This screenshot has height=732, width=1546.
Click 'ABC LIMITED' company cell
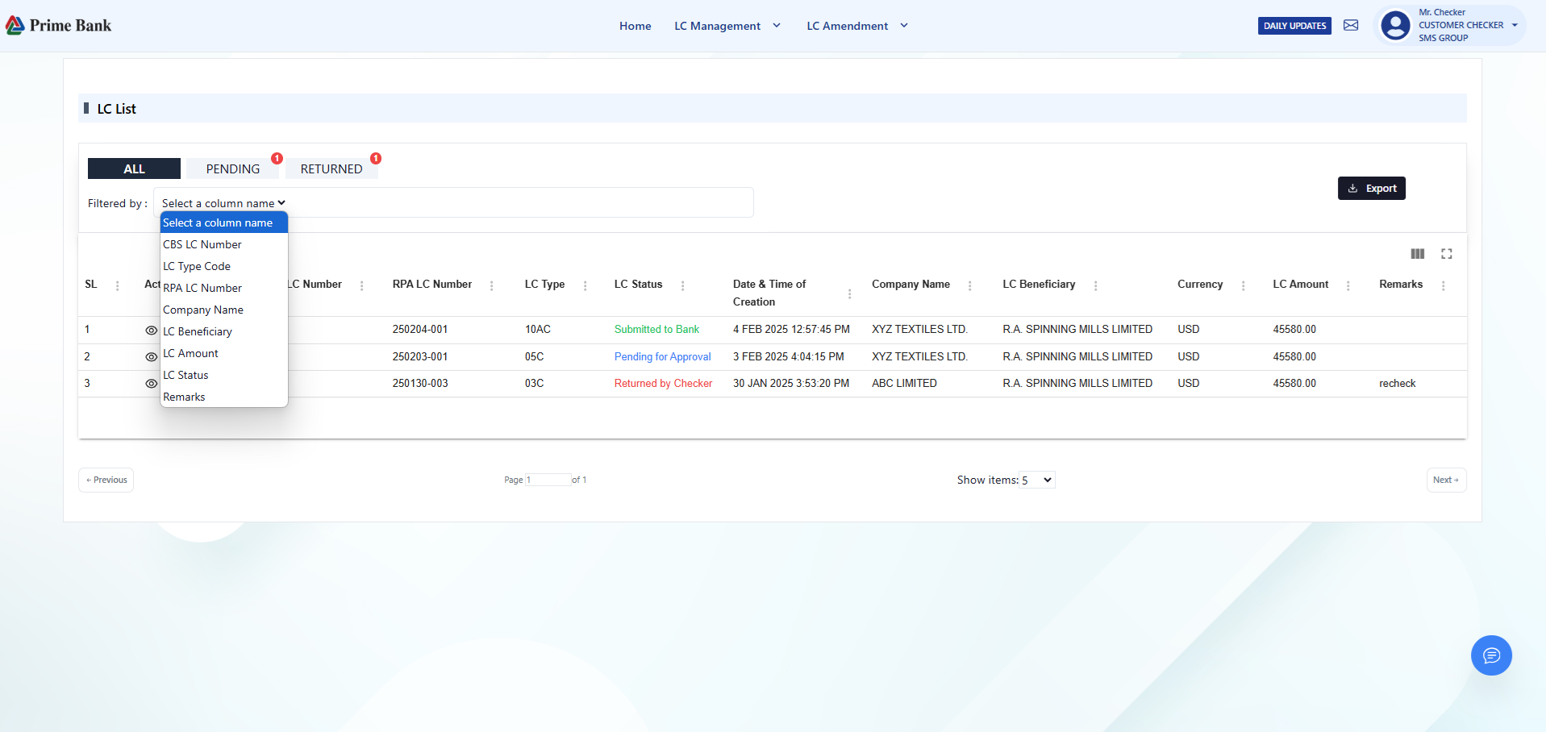[x=904, y=384]
